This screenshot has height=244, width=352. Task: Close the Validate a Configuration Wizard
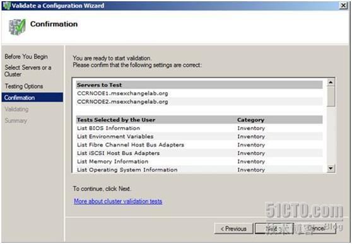point(343,6)
